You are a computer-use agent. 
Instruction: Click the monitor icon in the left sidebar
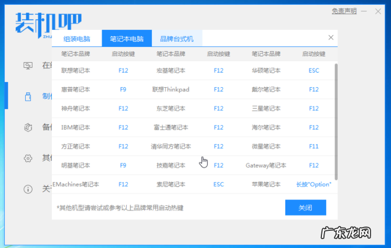29,65
